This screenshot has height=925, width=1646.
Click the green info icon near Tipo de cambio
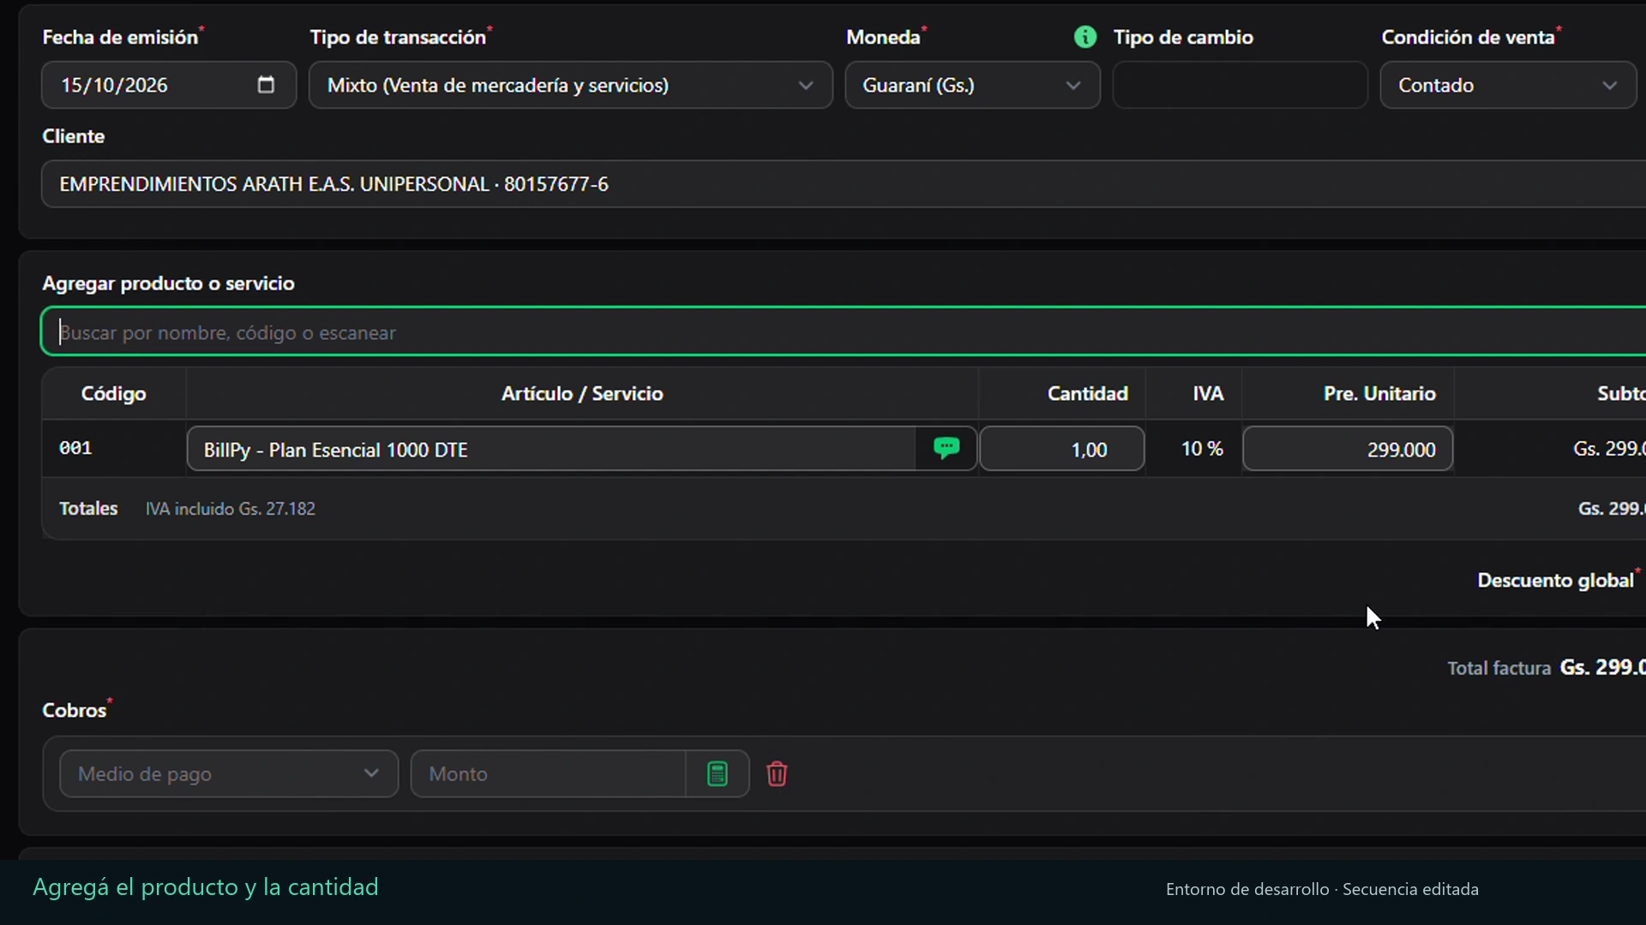pos(1085,37)
